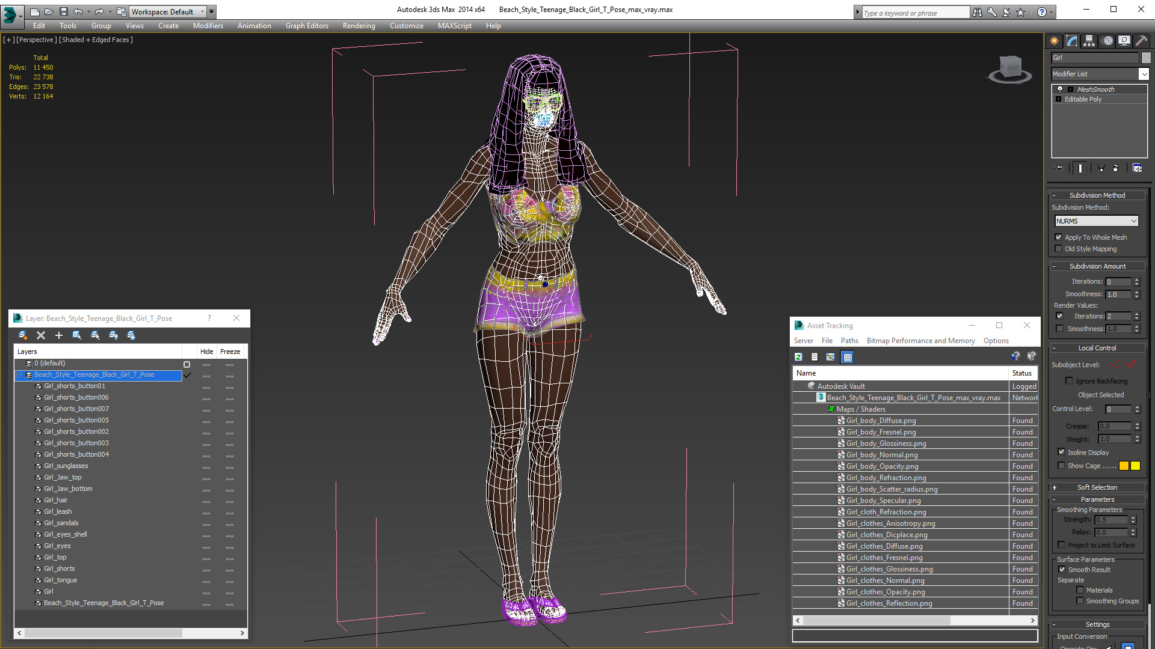
Task: Click the first Show Cage color swatch
Action: [1124, 466]
